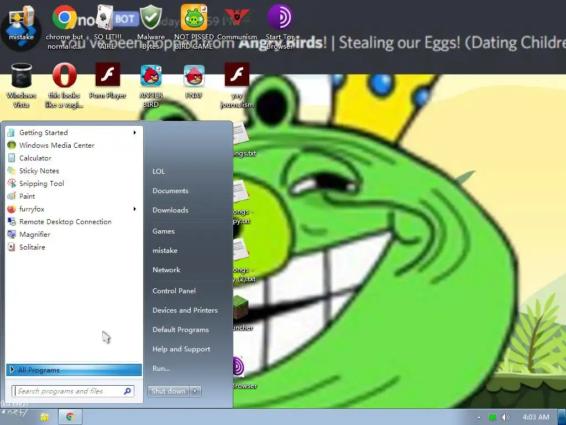Click the Magnifier icon in the Start menu

pos(12,234)
